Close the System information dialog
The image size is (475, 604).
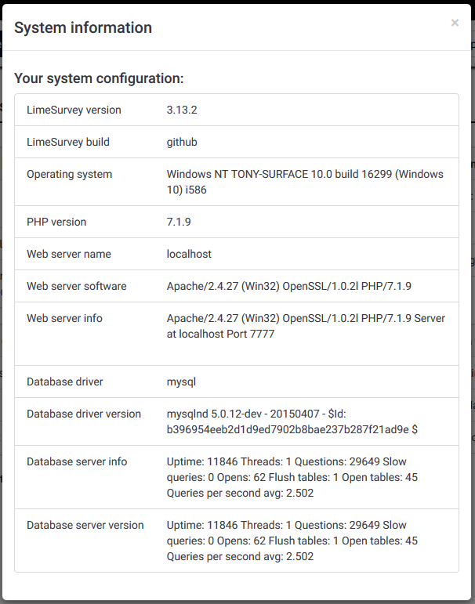click(455, 24)
